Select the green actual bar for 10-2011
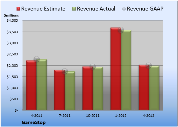Image resolution: width=178 pixels, height=127 pixels. tap(98, 88)
